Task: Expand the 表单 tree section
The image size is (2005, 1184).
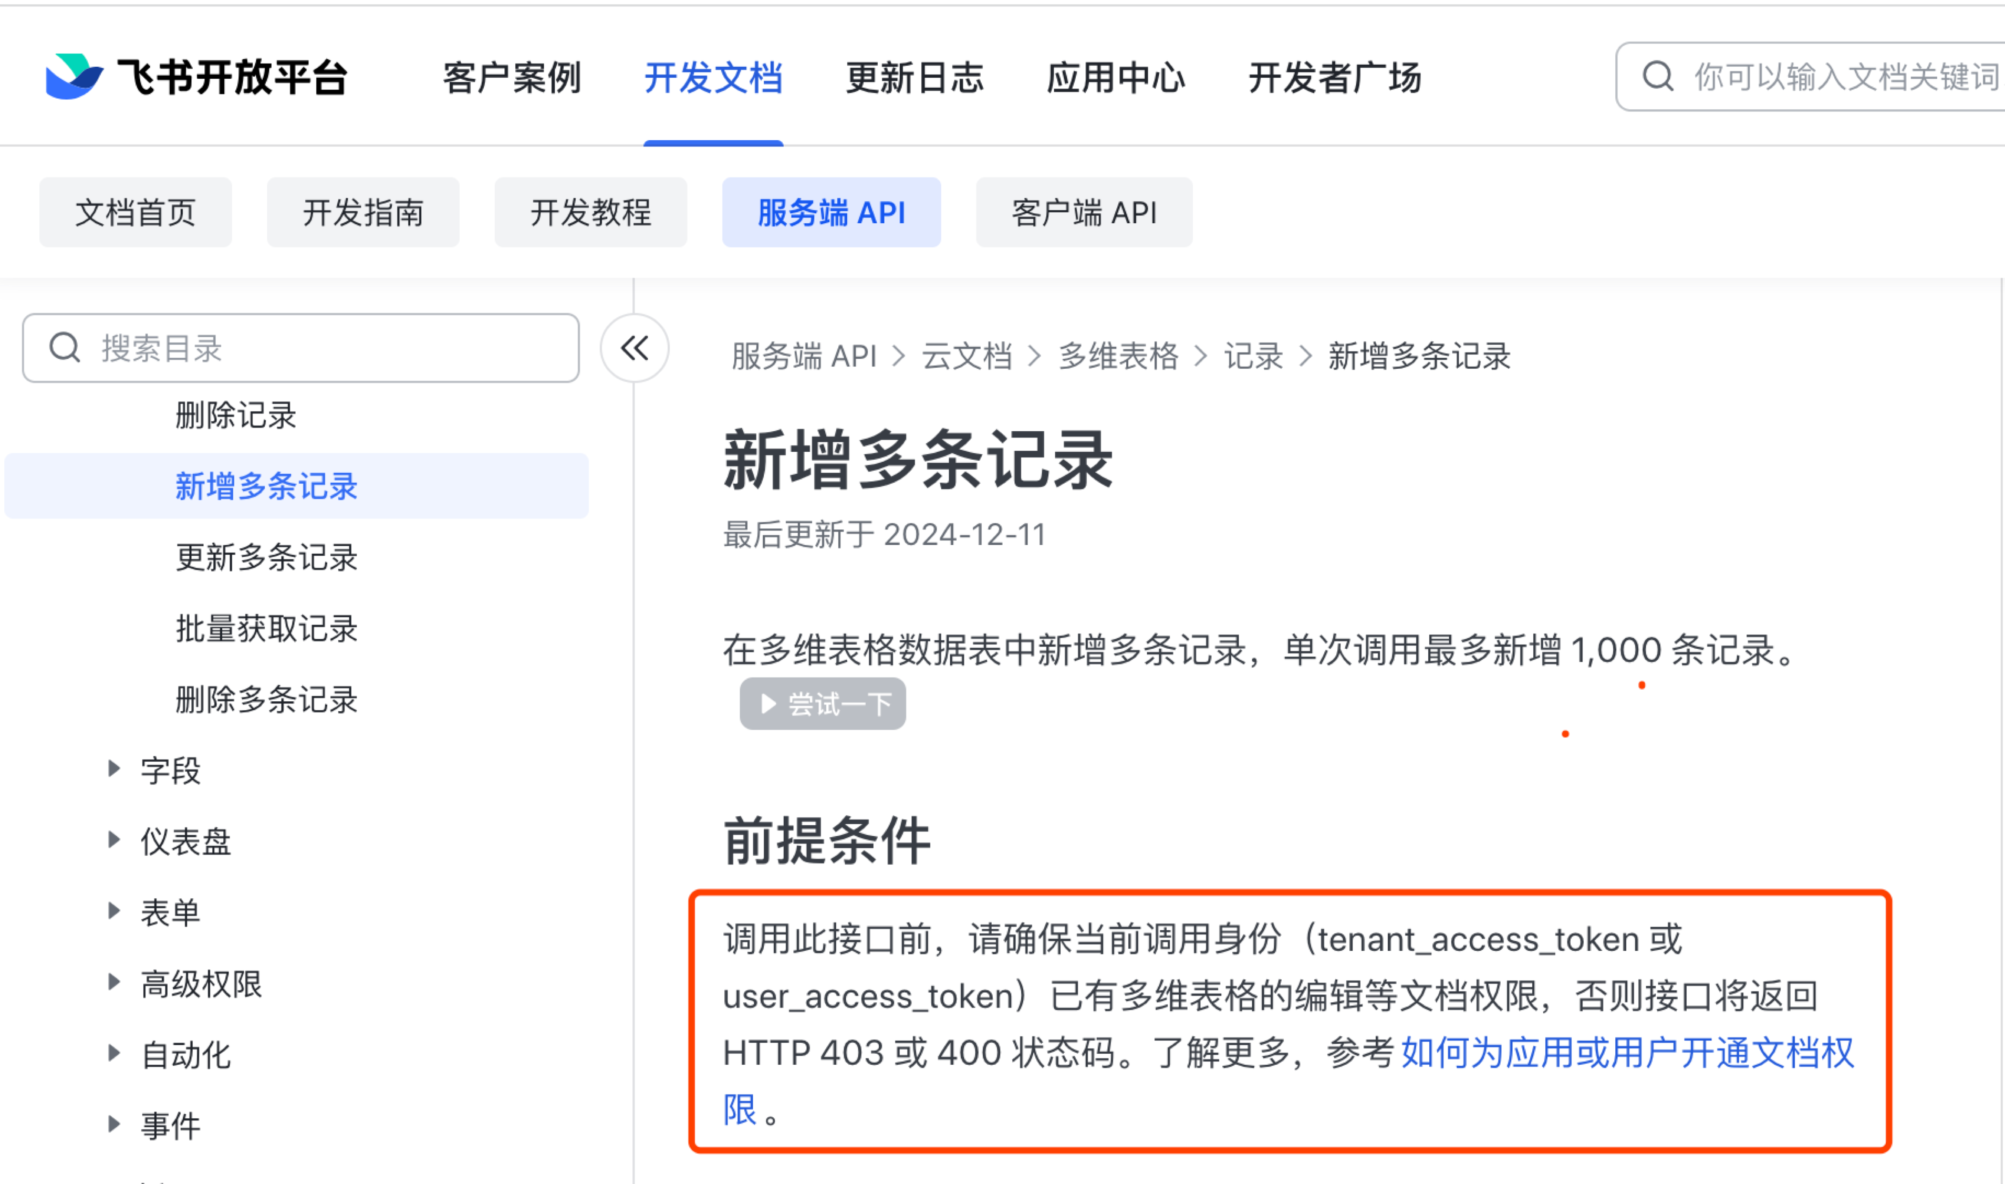Action: point(114,910)
